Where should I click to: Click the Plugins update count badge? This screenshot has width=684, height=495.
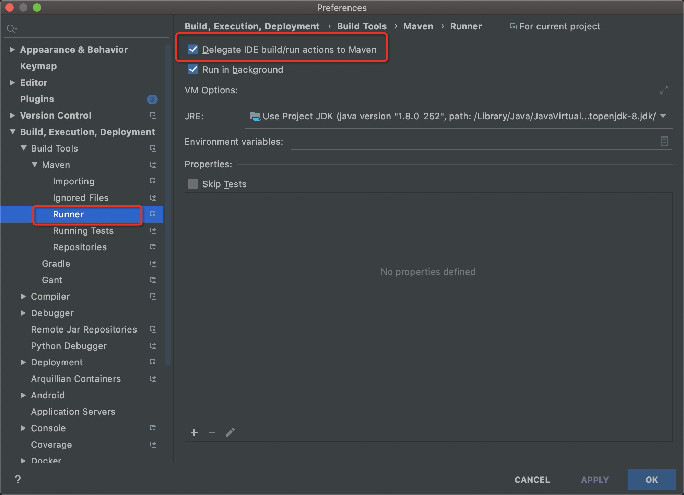pos(152,99)
